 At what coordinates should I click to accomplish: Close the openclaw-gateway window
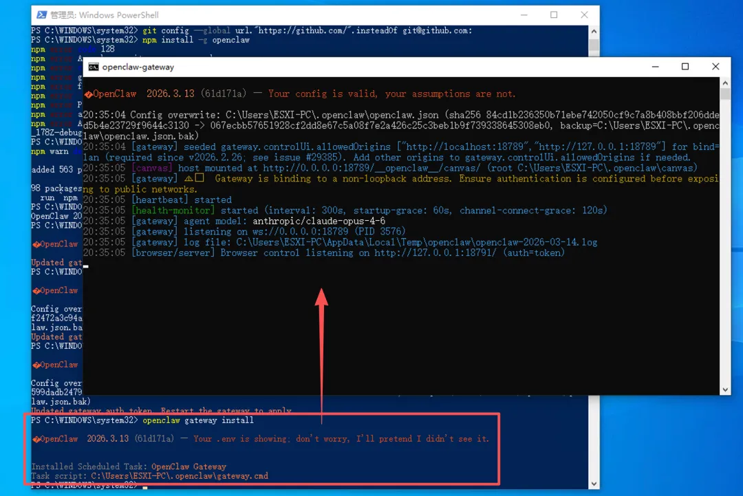click(x=715, y=67)
